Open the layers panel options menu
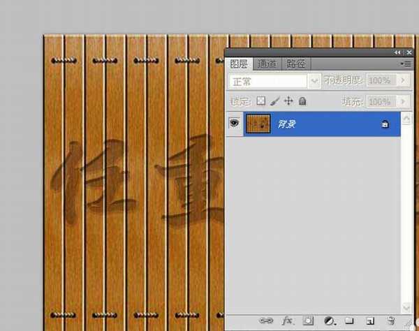This screenshot has width=419, height=331. click(406, 64)
